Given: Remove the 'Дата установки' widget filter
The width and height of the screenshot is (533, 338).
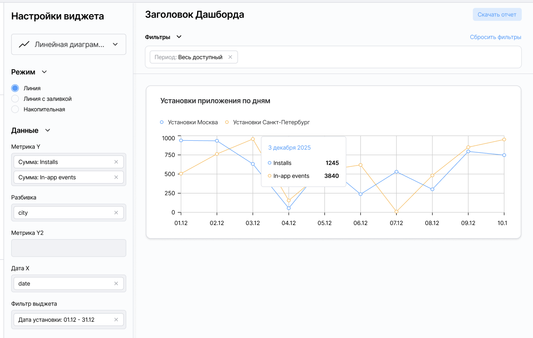Looking at the screenshot, I should 116,320.
